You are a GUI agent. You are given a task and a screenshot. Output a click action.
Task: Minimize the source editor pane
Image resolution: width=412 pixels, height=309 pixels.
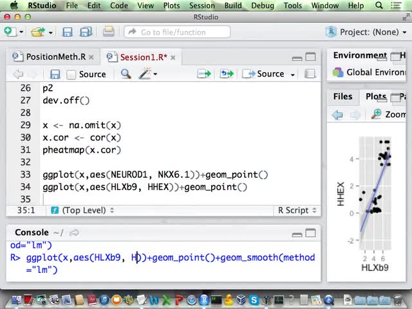[x=297, y=58]
